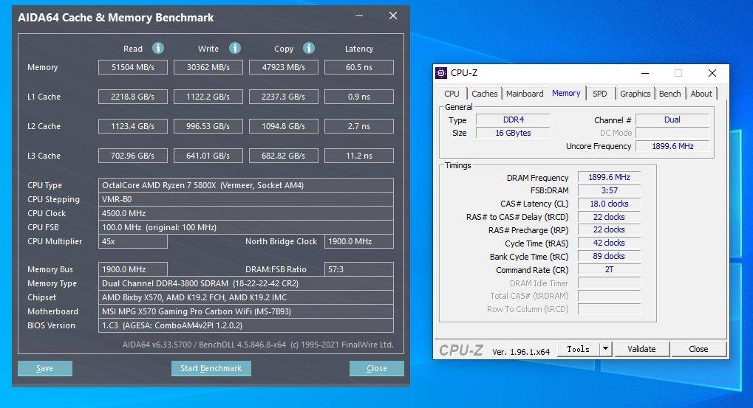Viewport: 753px width, 408px height.
Task: Select the Memory tab in CPU-Z
Action: [x=566, y=93]
